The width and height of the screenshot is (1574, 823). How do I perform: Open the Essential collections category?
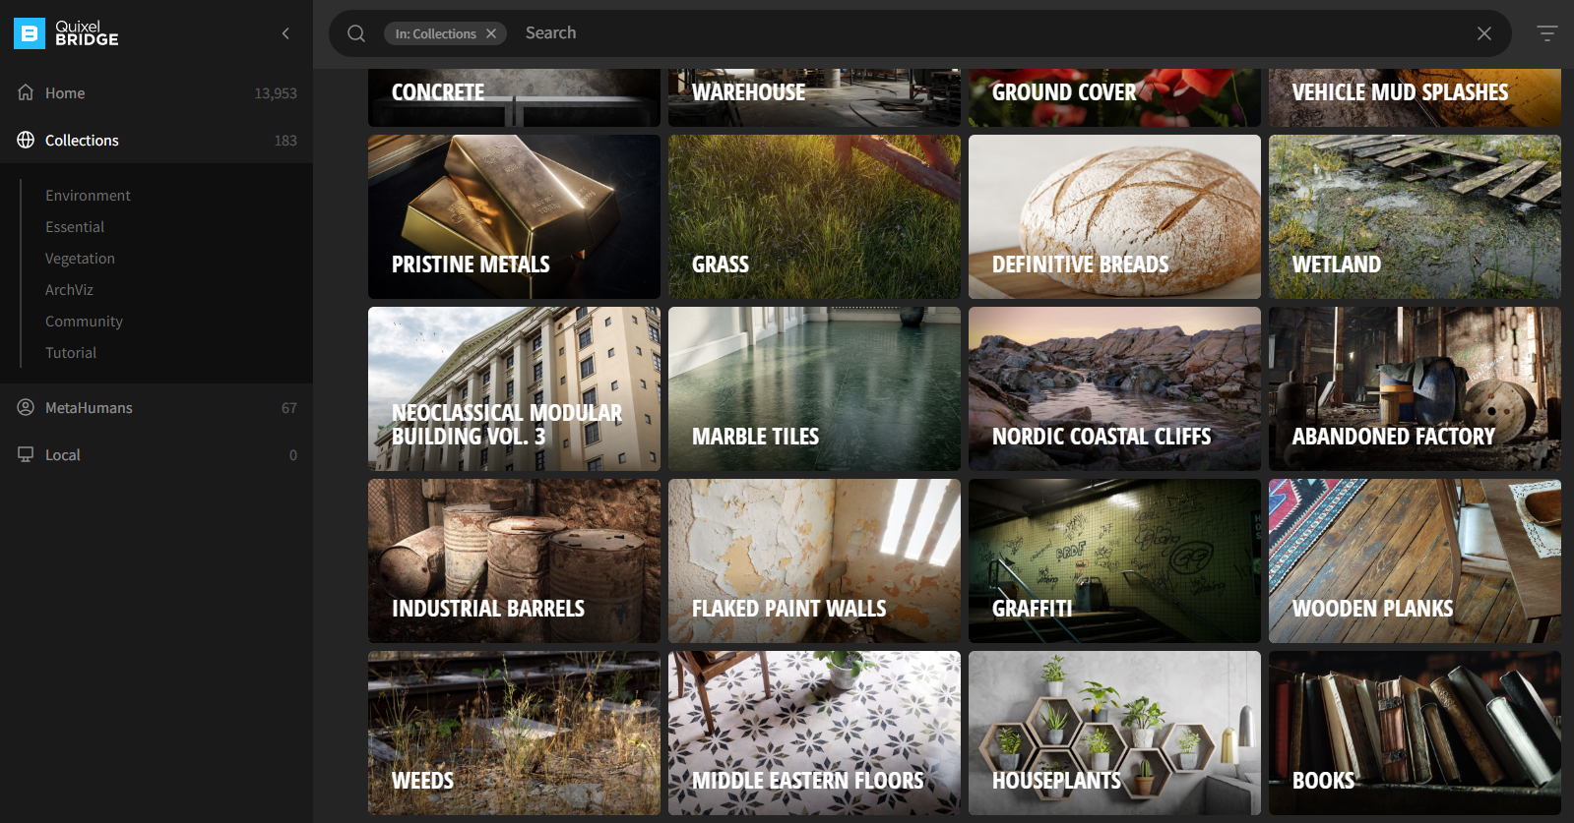(75, 227)
